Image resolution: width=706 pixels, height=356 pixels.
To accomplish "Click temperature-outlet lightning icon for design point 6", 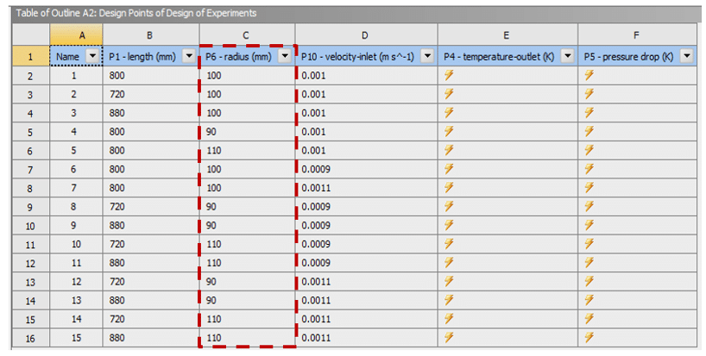I will click(449, 169).
